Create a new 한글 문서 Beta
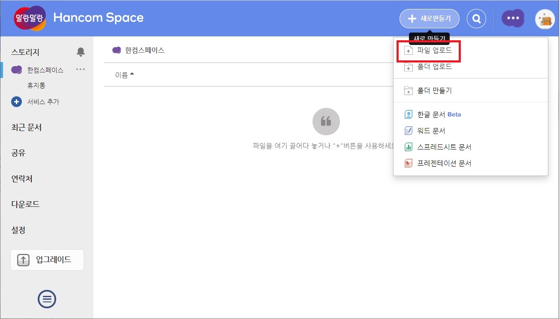 [471, 115]
